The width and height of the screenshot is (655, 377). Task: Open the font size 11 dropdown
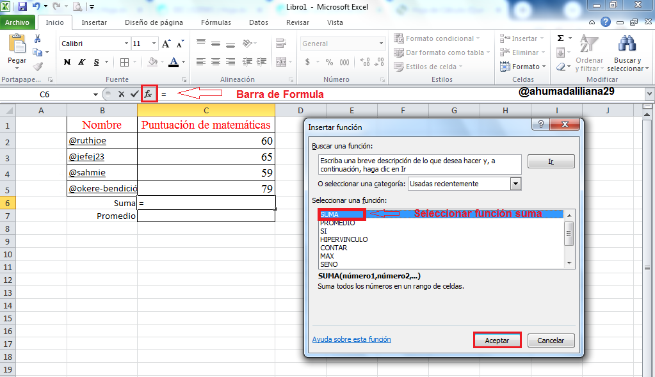[x=154, y=44]
